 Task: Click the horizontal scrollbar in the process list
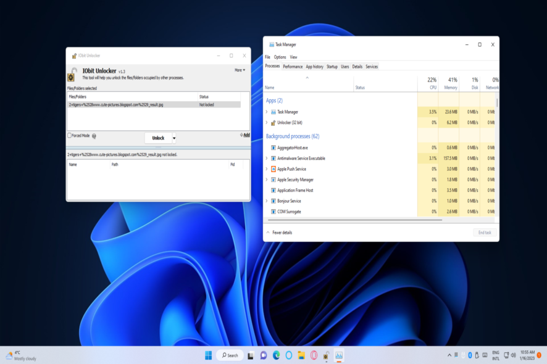pyautogui.click(x=355, y=220)
